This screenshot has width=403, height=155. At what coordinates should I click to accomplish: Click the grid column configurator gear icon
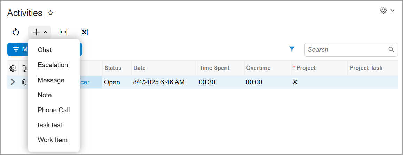(x=13, y=68)
